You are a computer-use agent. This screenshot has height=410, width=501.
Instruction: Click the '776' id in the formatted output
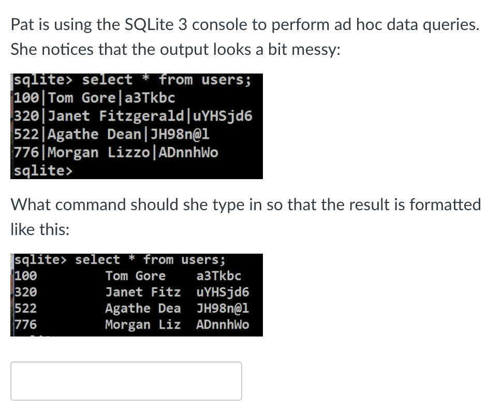pyautogui.click(x=26, y=325)
